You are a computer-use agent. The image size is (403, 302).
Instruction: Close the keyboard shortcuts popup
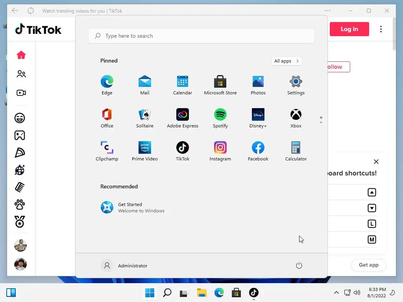point(376,162)
